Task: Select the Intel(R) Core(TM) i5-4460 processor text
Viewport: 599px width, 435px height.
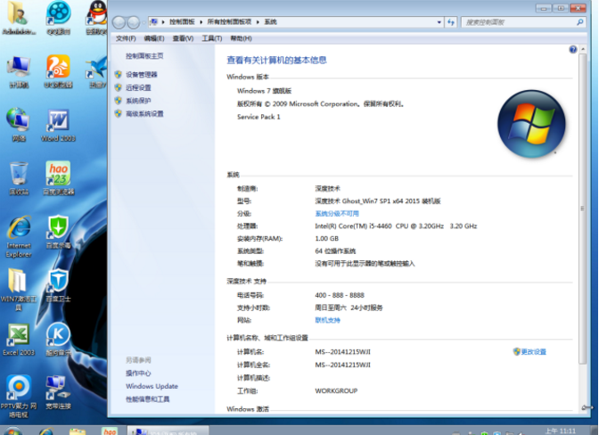Action: point(396,226)
